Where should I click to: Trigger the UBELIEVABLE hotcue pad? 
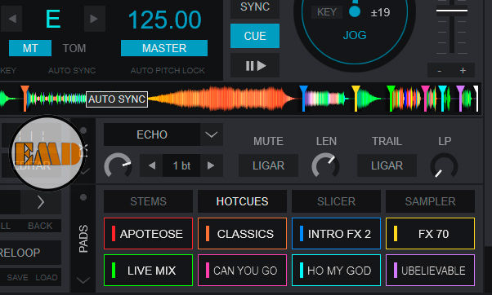(430, 271)
